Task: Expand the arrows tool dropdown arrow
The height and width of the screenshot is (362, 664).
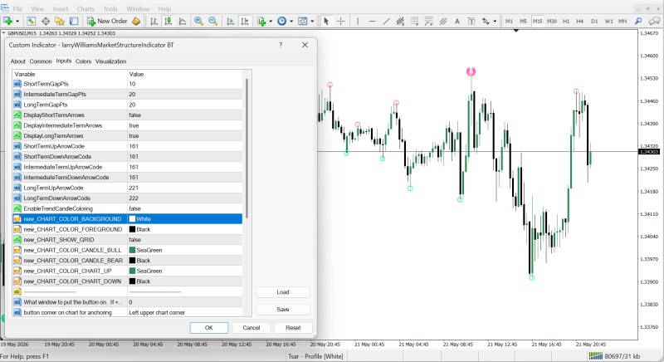Action: tap(495, 21)
